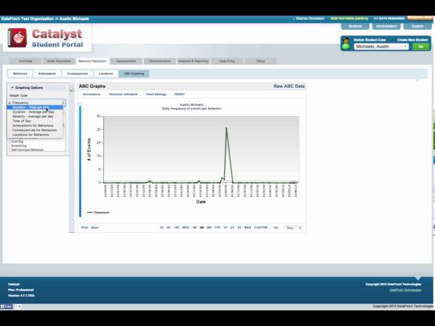Collapse the Graphing Options panel
435x326 pixels.
[12, 88]
